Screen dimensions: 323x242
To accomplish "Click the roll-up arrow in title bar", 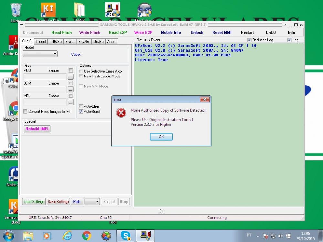I will click(x=285, y=25).
